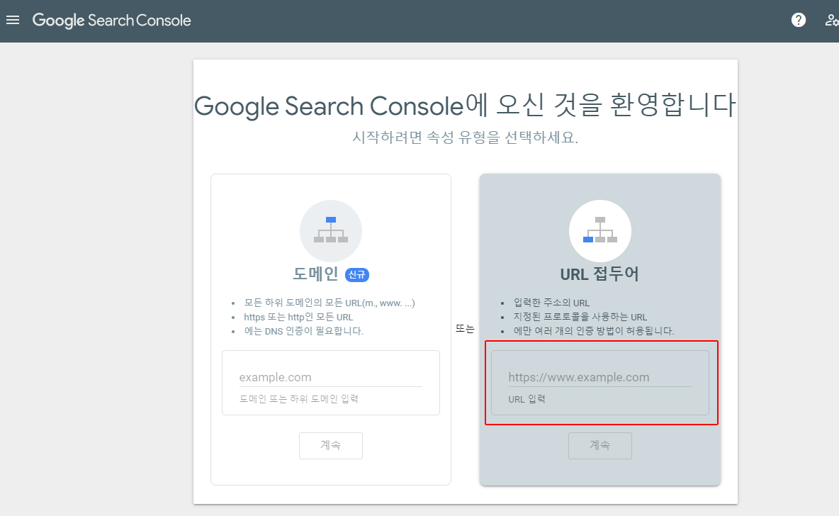Click the 신규 badge next to 도메인
The height and width of the screenshot is (516, 839).
pyautogui.click(x=357, y=274)
